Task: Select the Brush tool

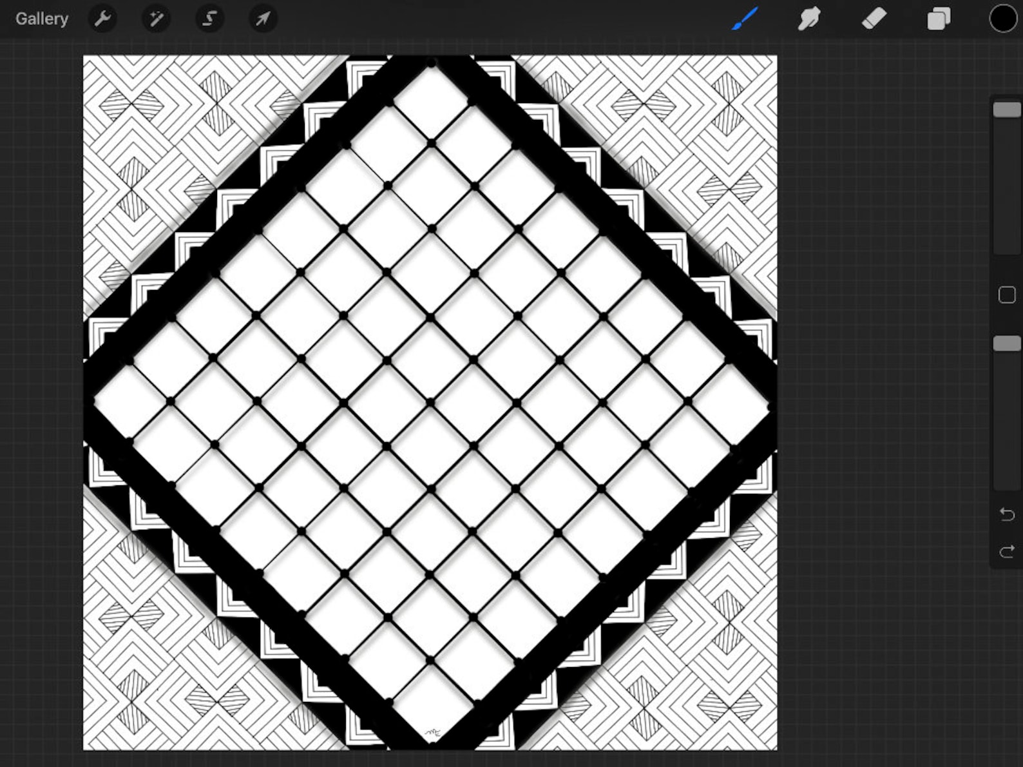Action: point(745,19)
